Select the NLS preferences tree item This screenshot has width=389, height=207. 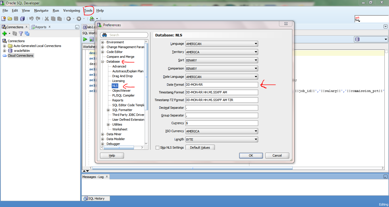pyautogui.click(x=115, y=86)
